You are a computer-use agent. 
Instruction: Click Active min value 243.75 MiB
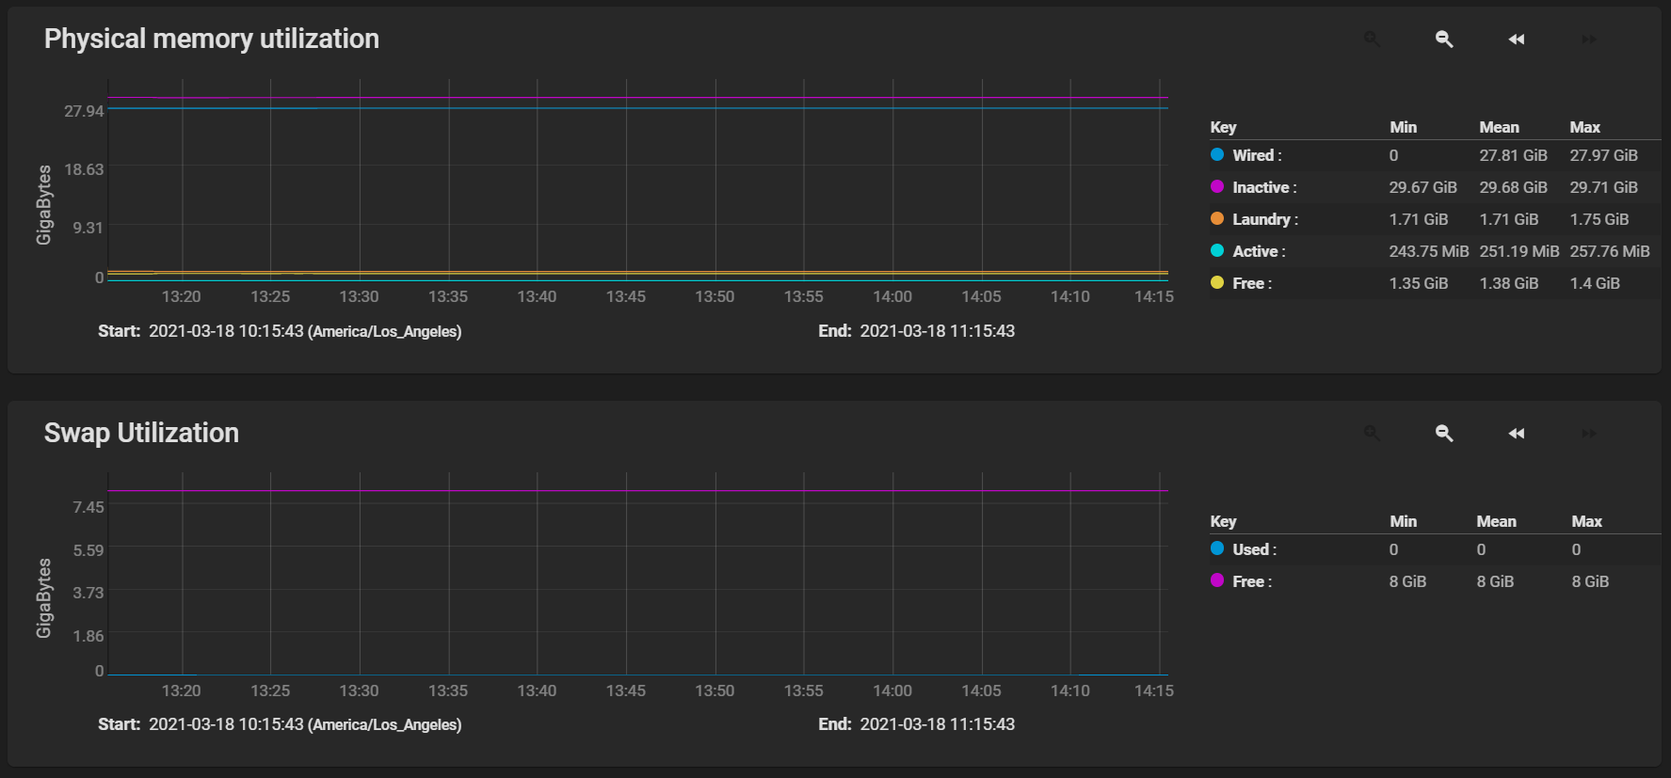1428,251
